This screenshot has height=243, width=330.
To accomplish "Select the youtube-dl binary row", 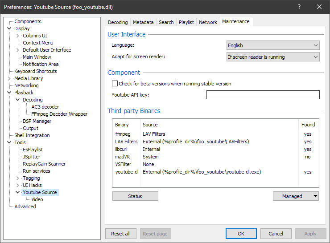I will click(215, 172).
